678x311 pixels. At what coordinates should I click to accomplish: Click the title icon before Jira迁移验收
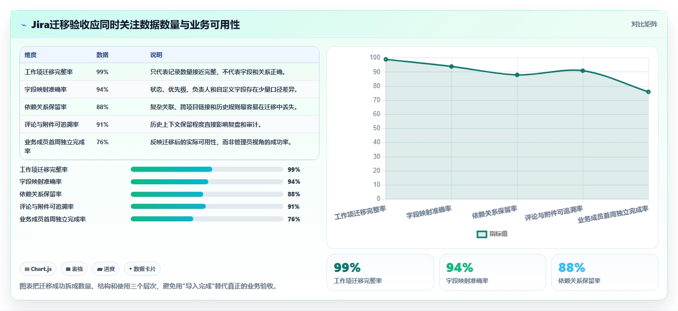[x=24, y=25]
